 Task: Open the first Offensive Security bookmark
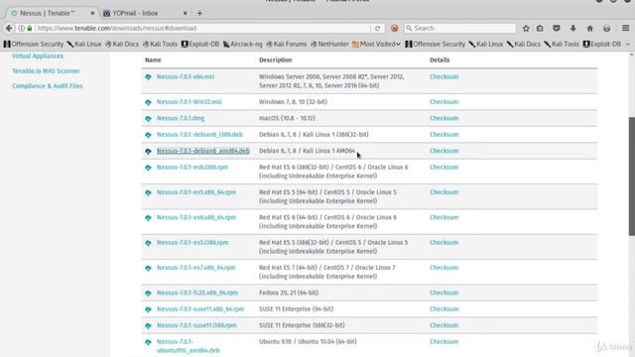pos(34,44)
